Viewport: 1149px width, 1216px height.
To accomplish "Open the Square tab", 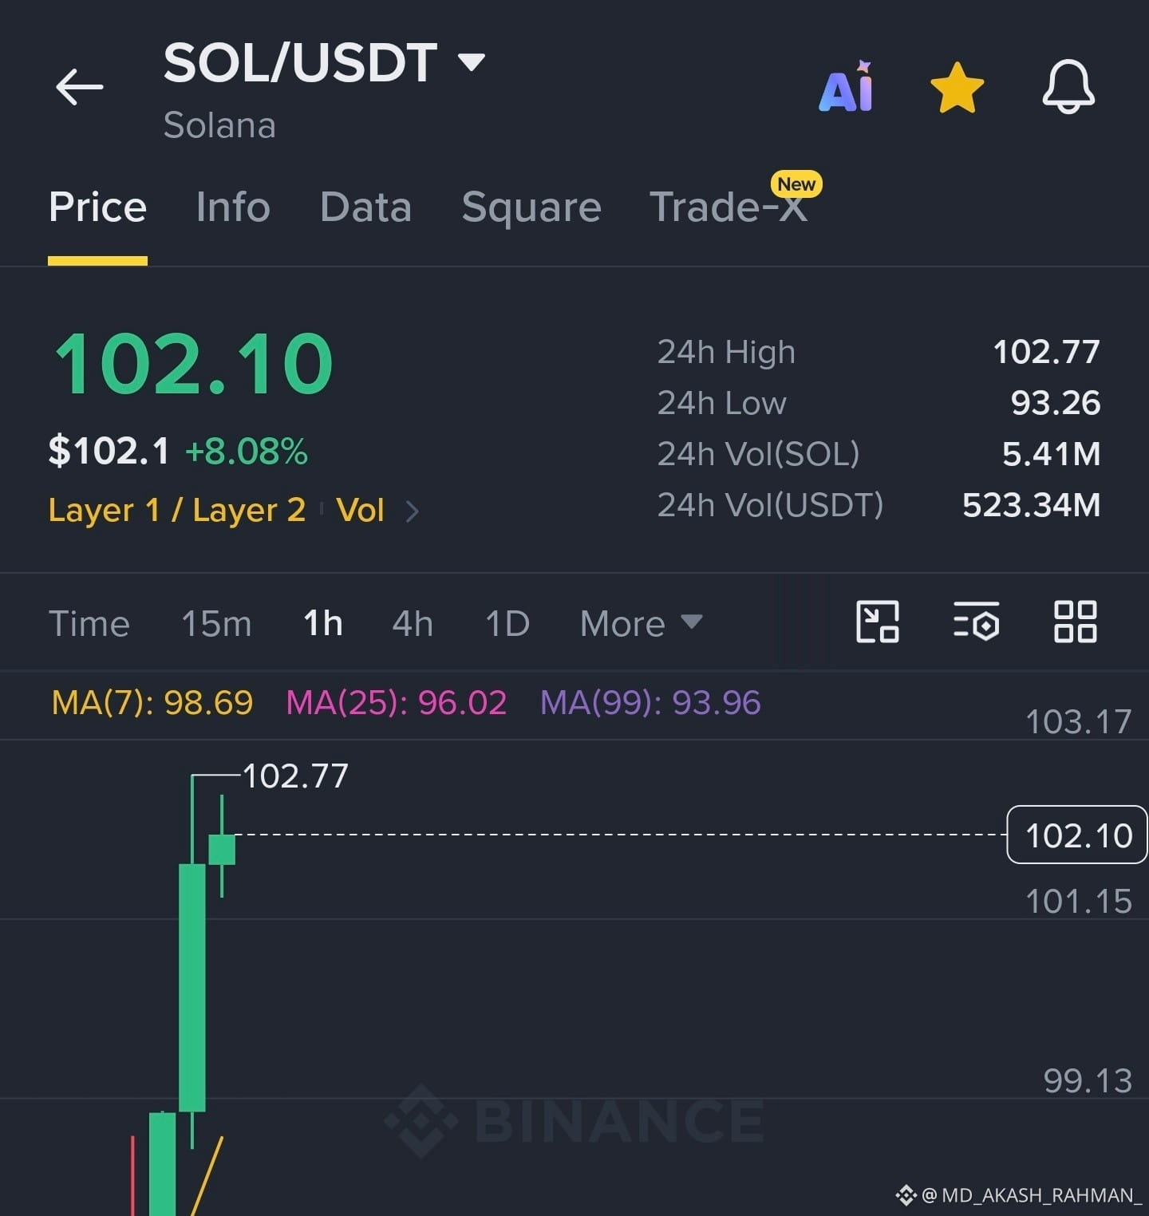I will [531, 207].
